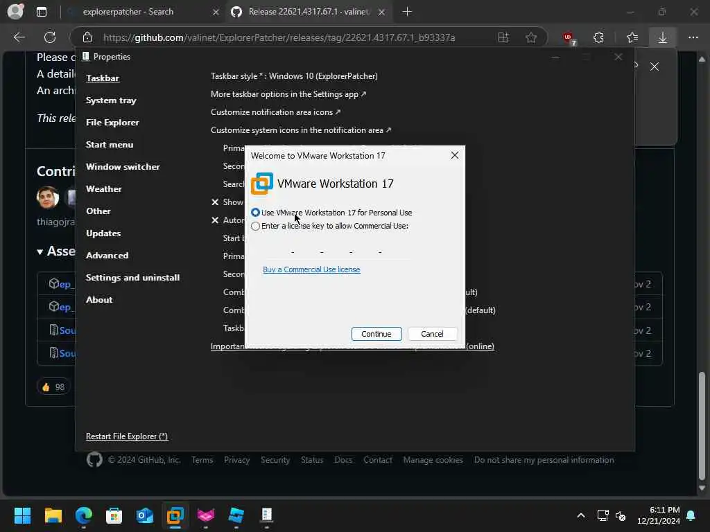This screenshot has height=532, width=710.
Task: Open GitHub footer Privacy link
Action: tap(236, 460)
